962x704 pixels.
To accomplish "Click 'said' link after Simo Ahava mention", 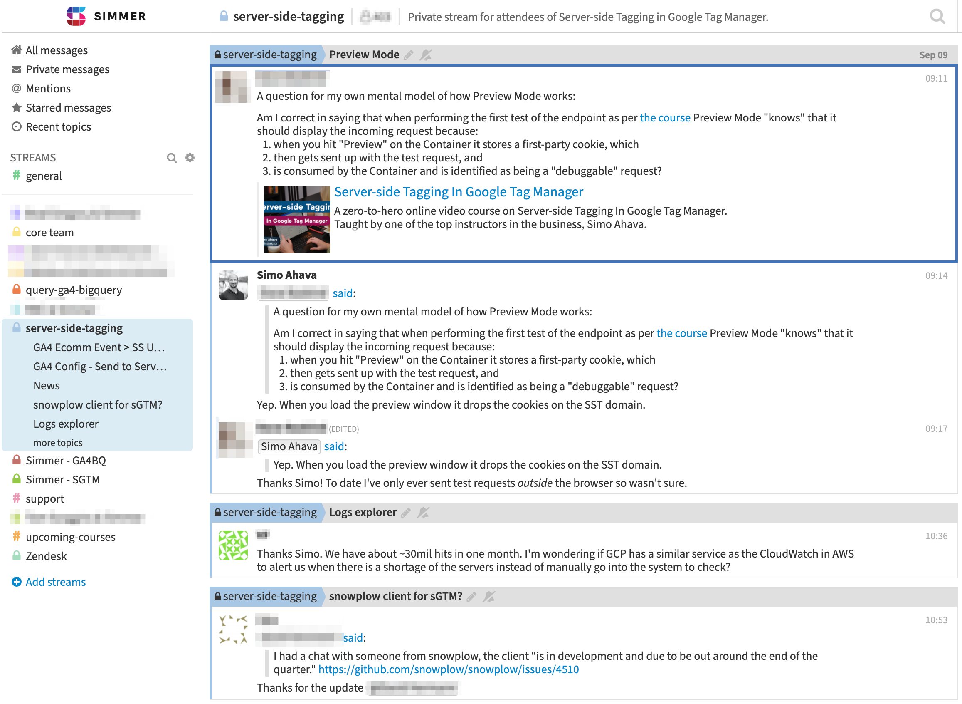I will tap(334, 447).
